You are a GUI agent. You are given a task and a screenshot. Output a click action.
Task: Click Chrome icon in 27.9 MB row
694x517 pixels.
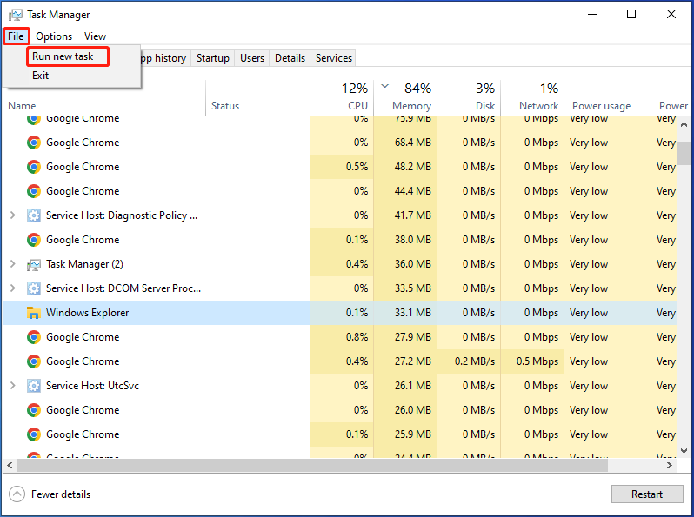tap(34, 337)
